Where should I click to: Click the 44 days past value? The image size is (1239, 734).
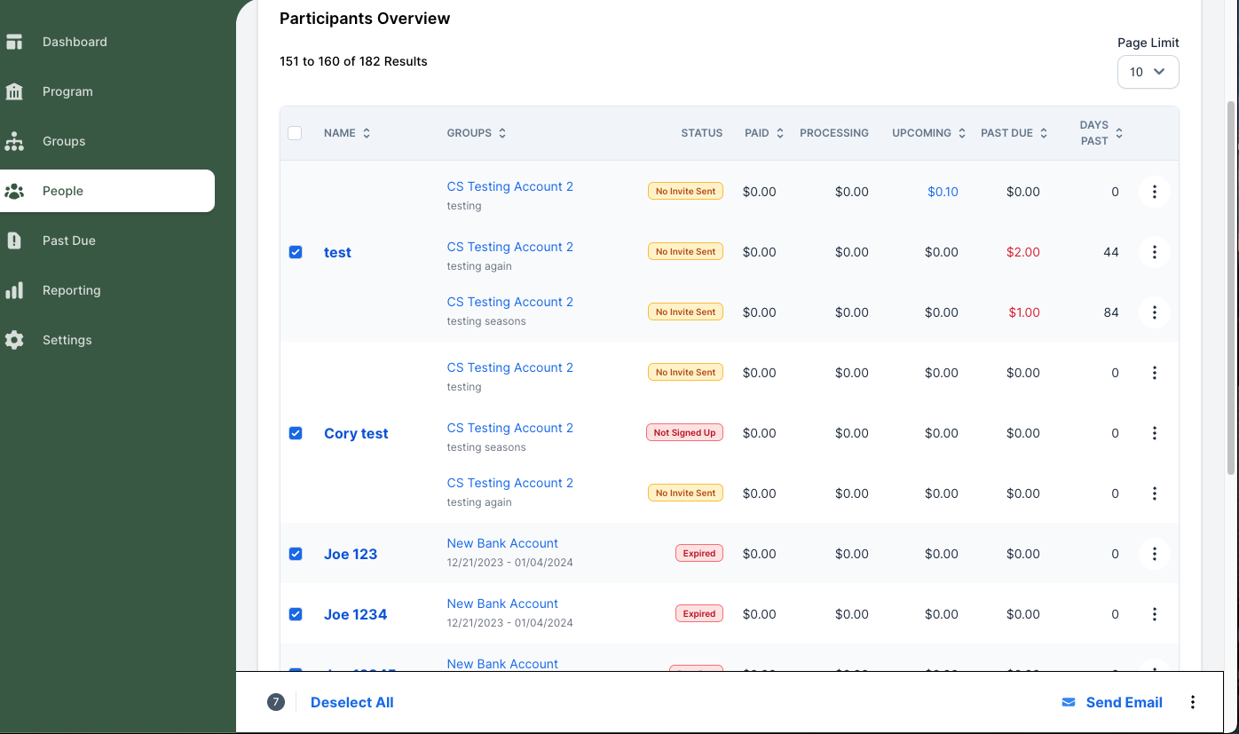(1111, 252)
